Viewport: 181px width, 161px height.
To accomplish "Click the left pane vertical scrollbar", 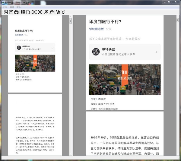I will [71, 84].
